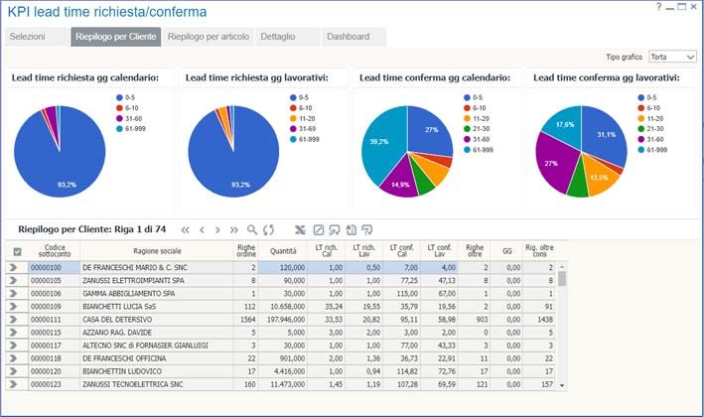Refresh the grid data

268,229
